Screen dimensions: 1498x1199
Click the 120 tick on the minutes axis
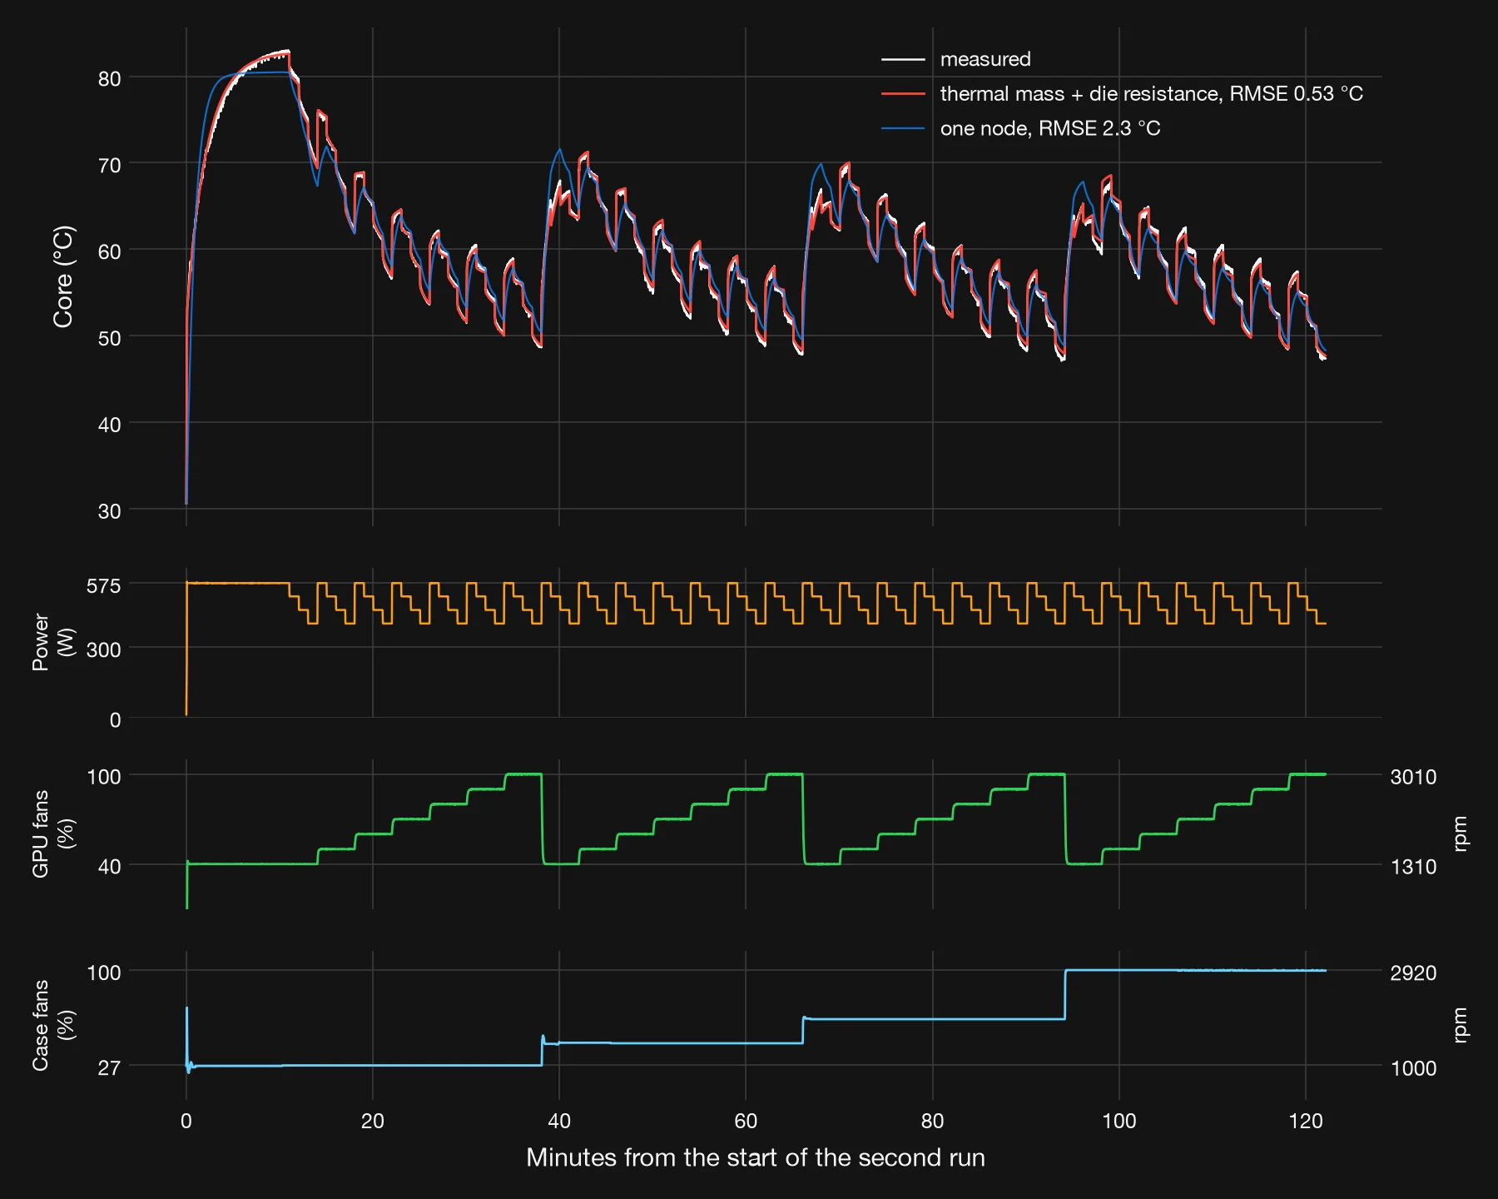coord(1306,1121)
